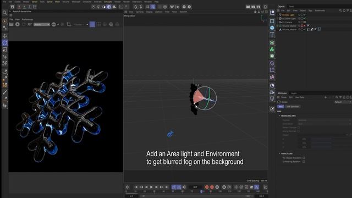Switch to the Layers tab in Attributes panel
The image size is (352, 198).
(x=294, y=93)
